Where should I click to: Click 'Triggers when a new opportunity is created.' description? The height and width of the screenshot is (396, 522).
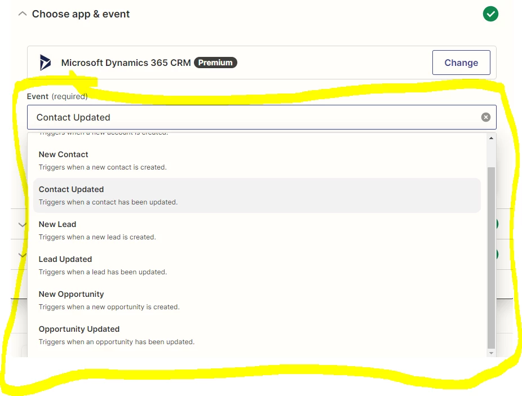tap(109, 307)
